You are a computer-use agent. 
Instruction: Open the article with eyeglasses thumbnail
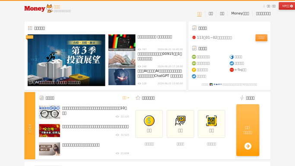(50, 112)
